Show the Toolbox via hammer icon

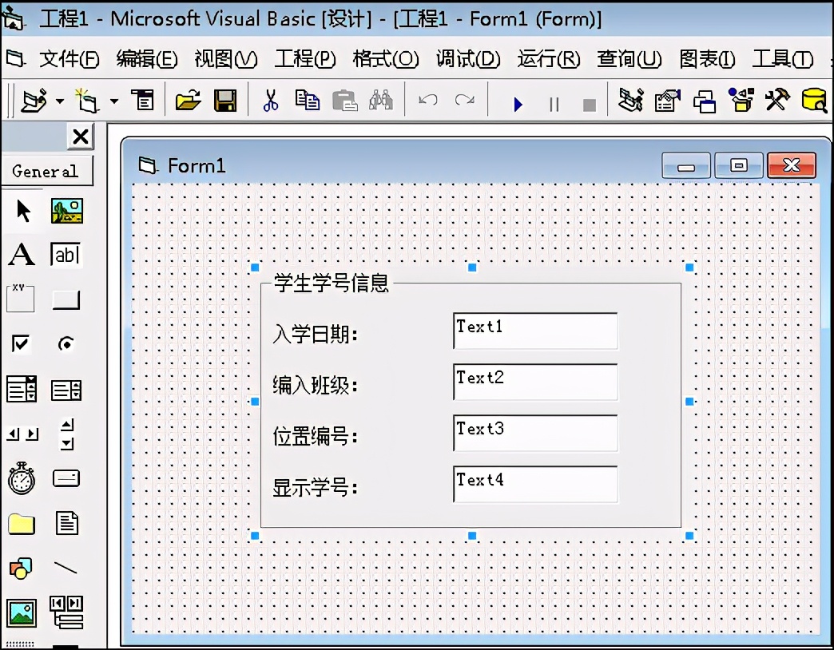click(777, 99)
